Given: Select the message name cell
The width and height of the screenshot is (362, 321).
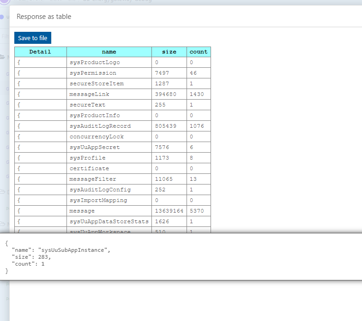Looking at the screenshot, I should pyautogui.click(x=109, y=211).
